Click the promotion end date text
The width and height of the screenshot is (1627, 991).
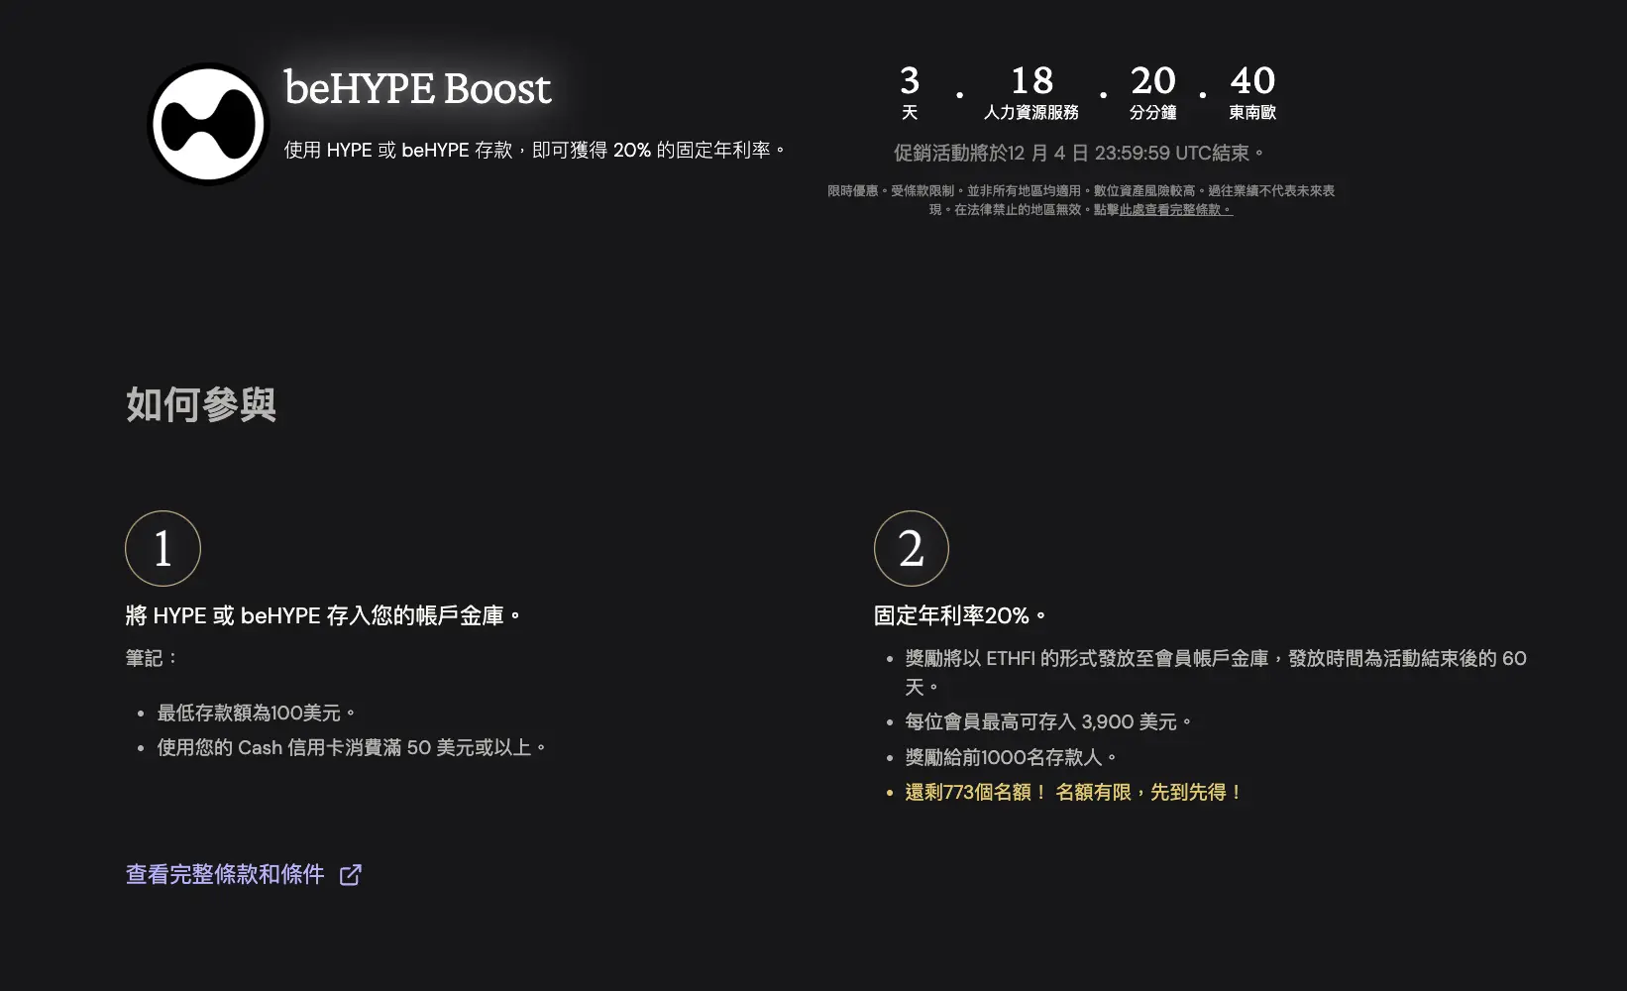pyautogui.click(x=1079, y=153)
